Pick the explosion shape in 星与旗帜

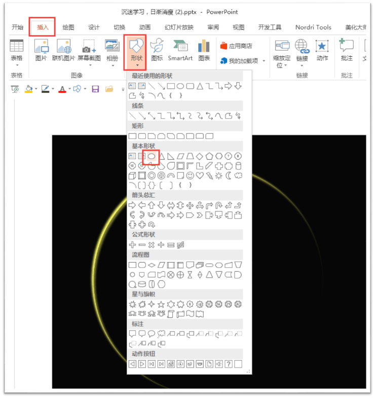pos(132,304)
